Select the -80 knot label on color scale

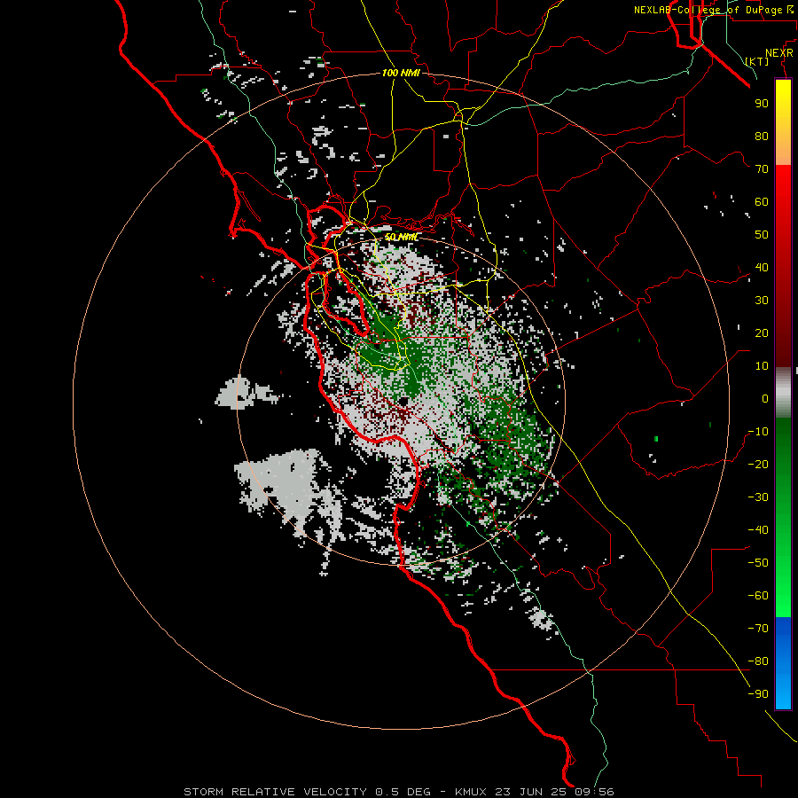point(758,661)
